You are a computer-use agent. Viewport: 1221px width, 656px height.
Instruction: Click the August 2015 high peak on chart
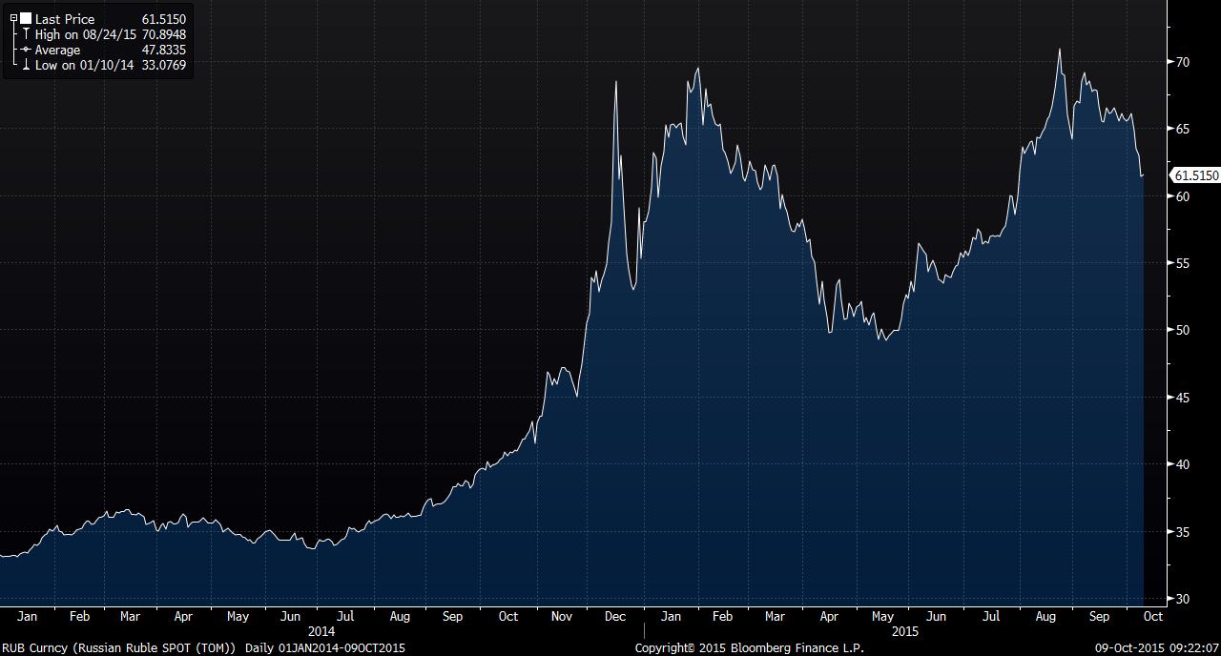pyautogui.click(x=1059, y=50)
